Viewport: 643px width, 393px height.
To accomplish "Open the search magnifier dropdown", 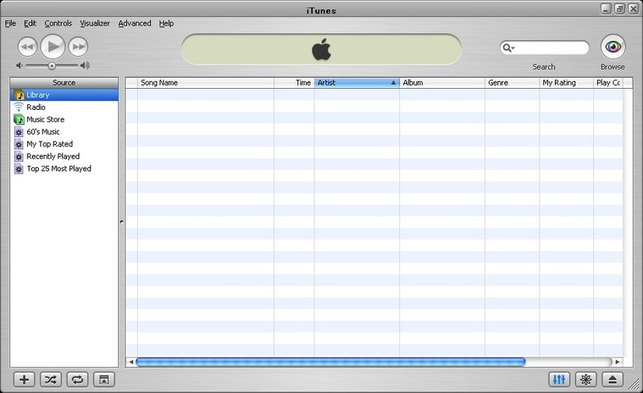I will coord(508,48).
